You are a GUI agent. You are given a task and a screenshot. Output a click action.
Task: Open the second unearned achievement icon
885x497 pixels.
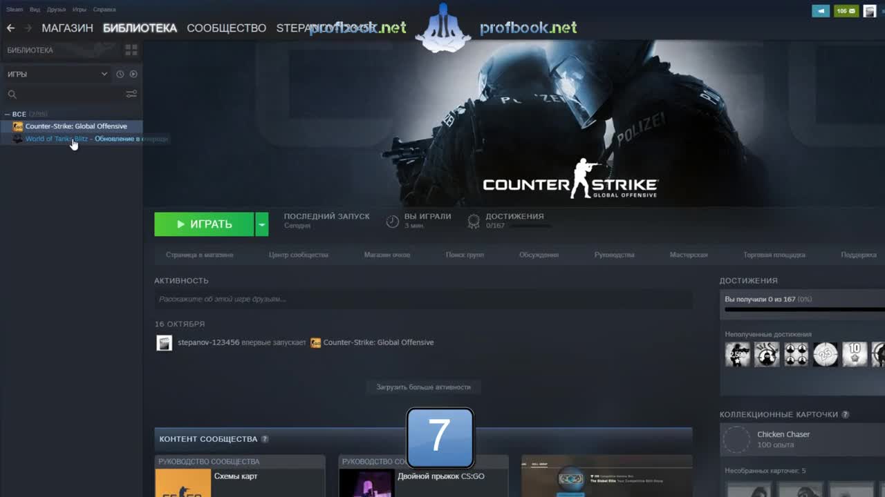[x=767, y=354]
